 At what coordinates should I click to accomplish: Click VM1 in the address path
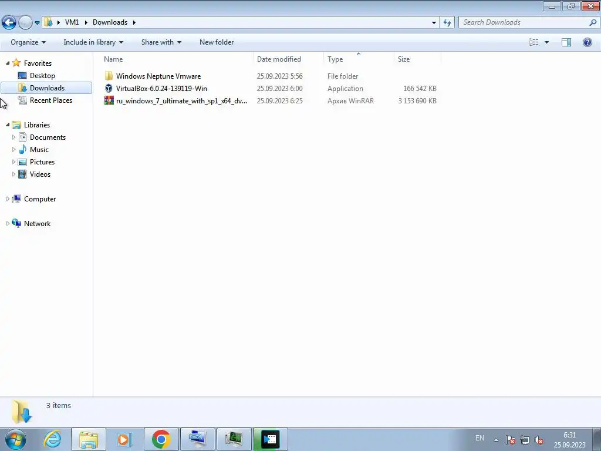click(x=72, y=22)
